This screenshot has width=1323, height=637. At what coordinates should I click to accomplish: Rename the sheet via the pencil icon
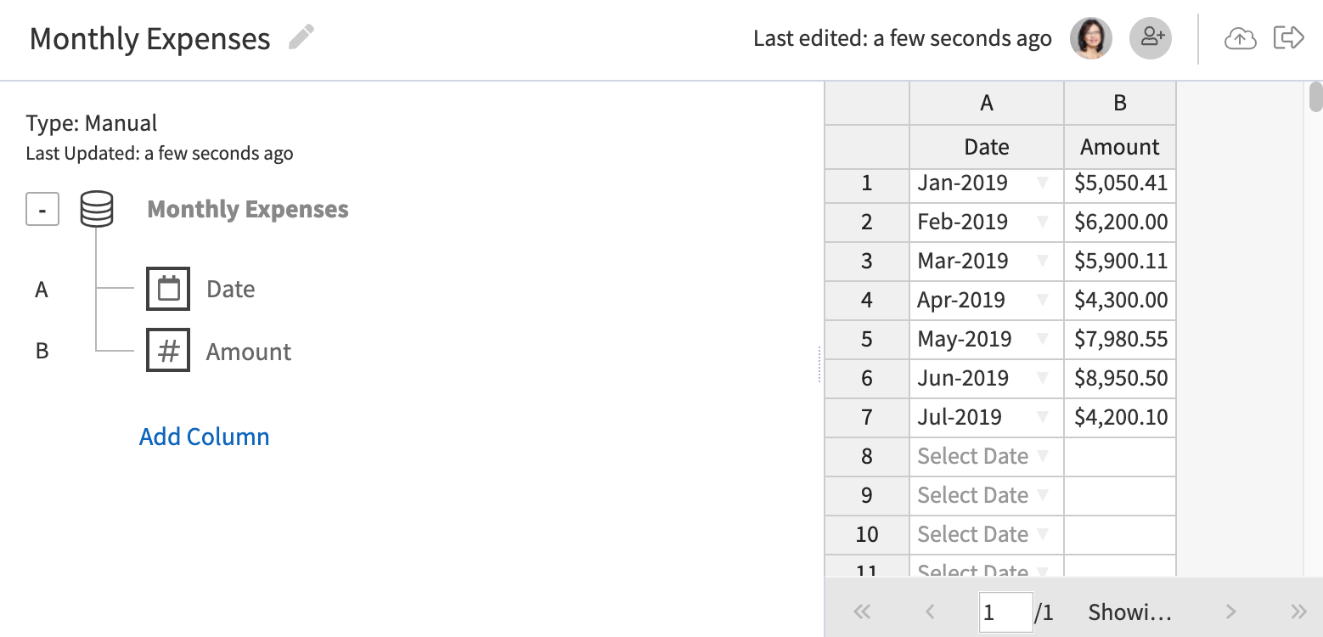(301, 37)
